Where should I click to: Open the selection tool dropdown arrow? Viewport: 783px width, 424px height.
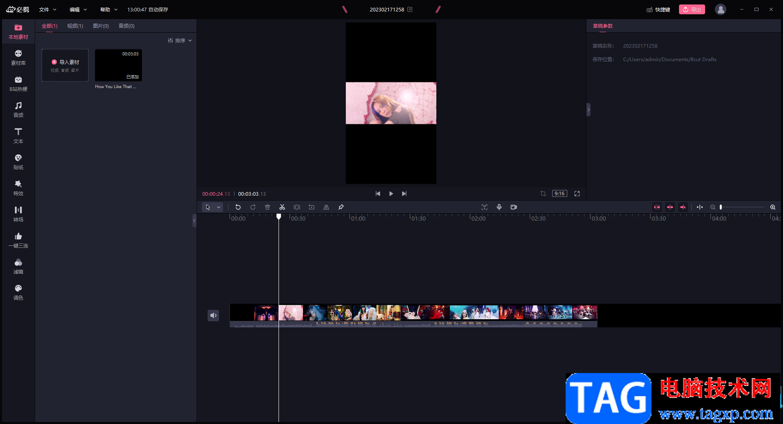point(219,207)
